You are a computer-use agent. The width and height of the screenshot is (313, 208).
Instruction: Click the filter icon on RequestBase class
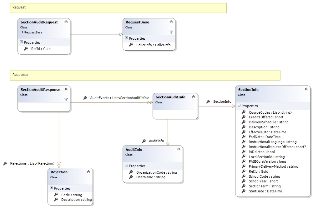point(171,32)
